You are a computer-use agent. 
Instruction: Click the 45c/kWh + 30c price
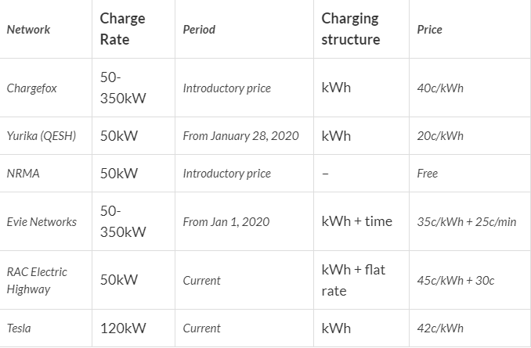[x=456, y=281]
